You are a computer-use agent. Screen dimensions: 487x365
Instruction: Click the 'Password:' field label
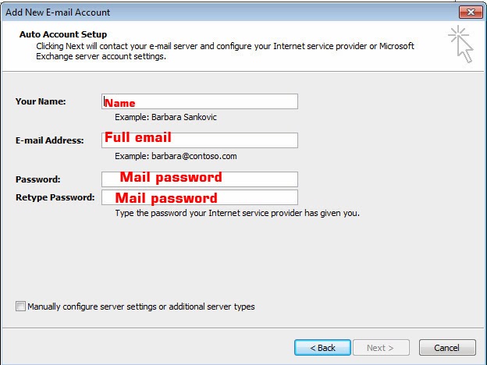coord(37,179)
